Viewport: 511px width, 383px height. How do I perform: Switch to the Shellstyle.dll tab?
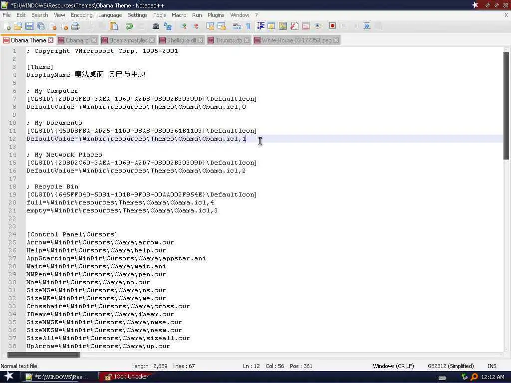point(181,40)
